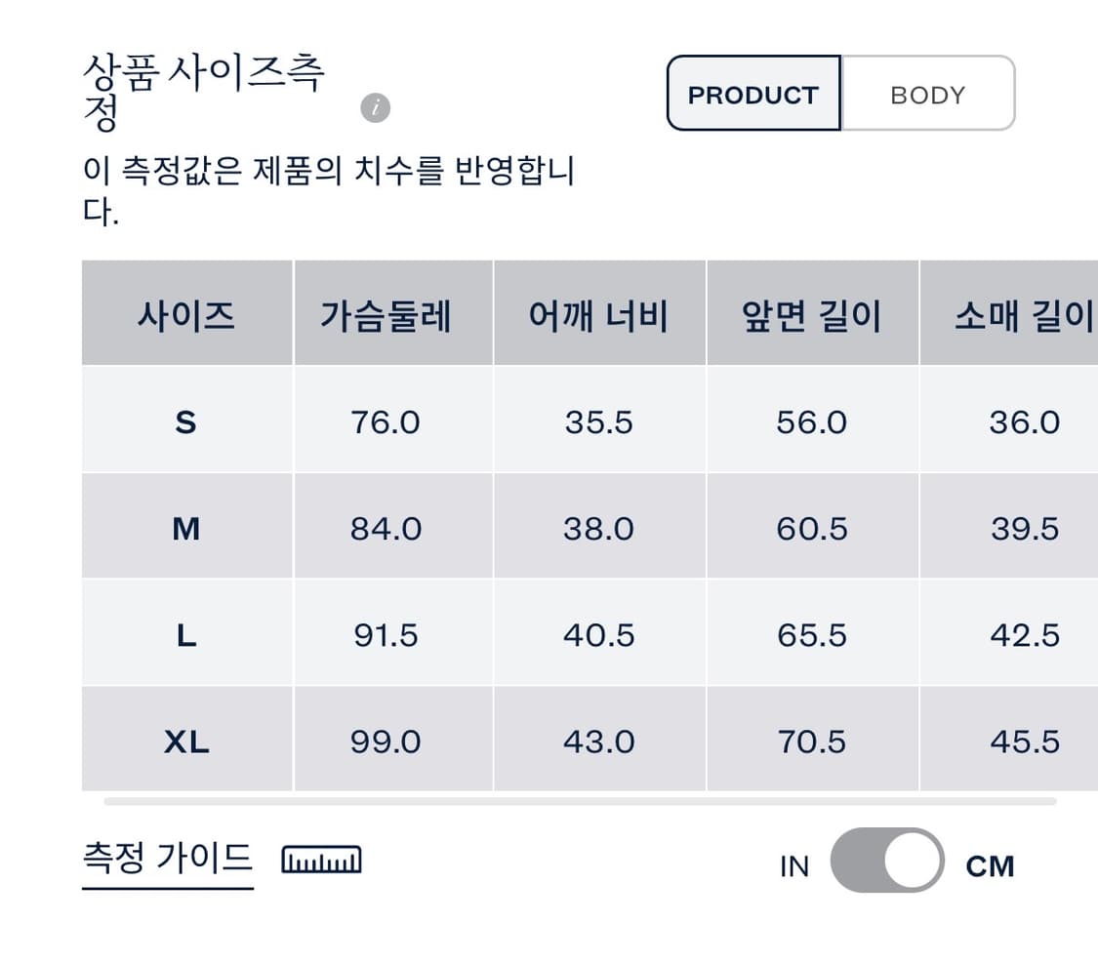1098x963 pixels.
Task: Click the CM label on the unit switch
Action: coord(991,864)
